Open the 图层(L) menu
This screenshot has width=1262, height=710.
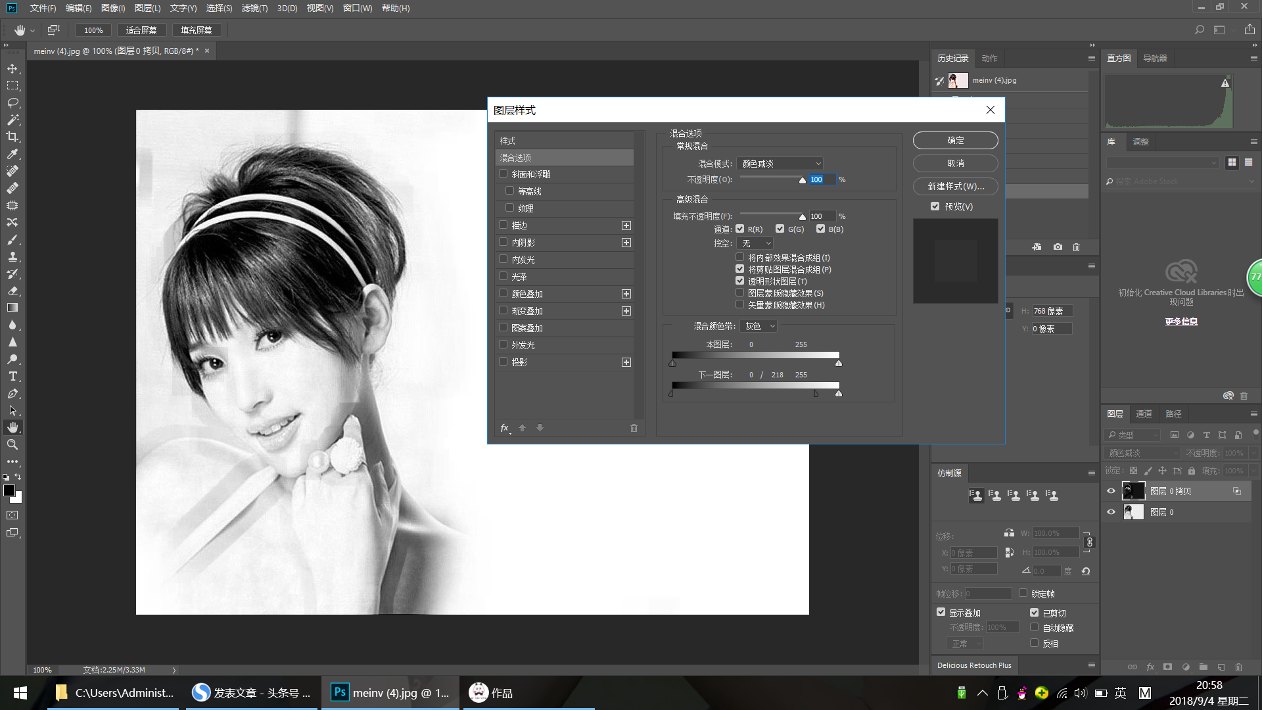tap(147, 8)
